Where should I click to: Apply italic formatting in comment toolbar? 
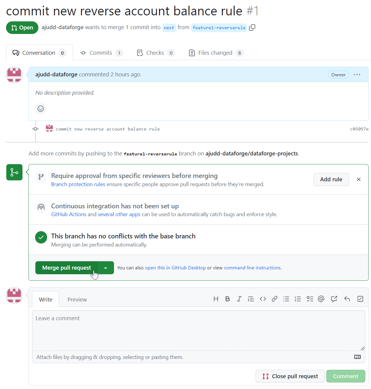pos(239,299)
